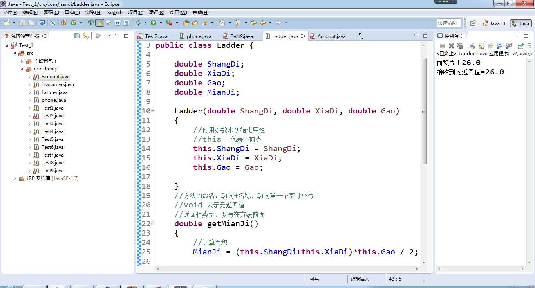Click the Open Type search icon
Viewport: 535px width, 288px height.
(90, 23)
